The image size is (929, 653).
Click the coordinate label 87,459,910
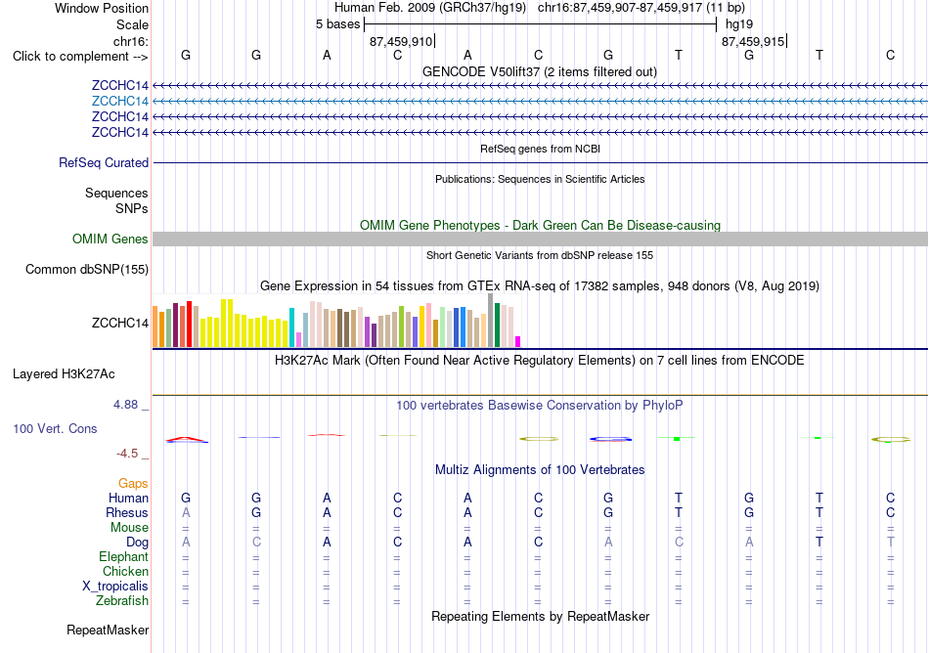point(401,41)
